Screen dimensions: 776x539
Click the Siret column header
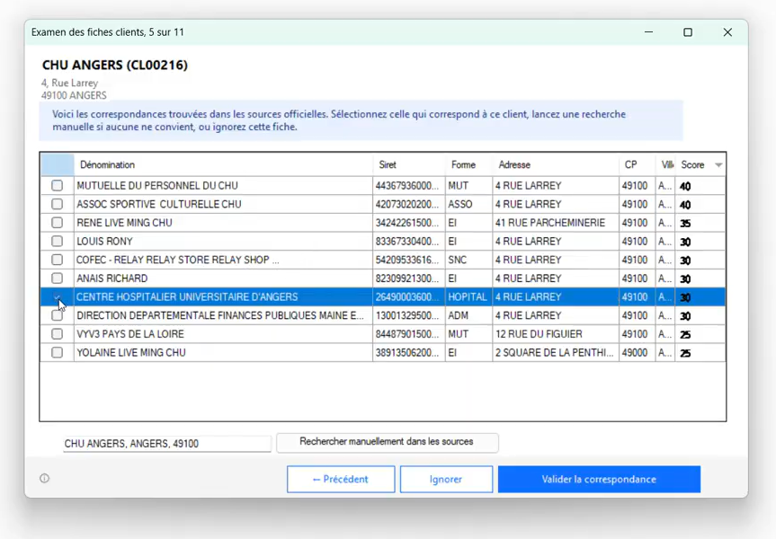pyautogui.click(x=409, y=164)
